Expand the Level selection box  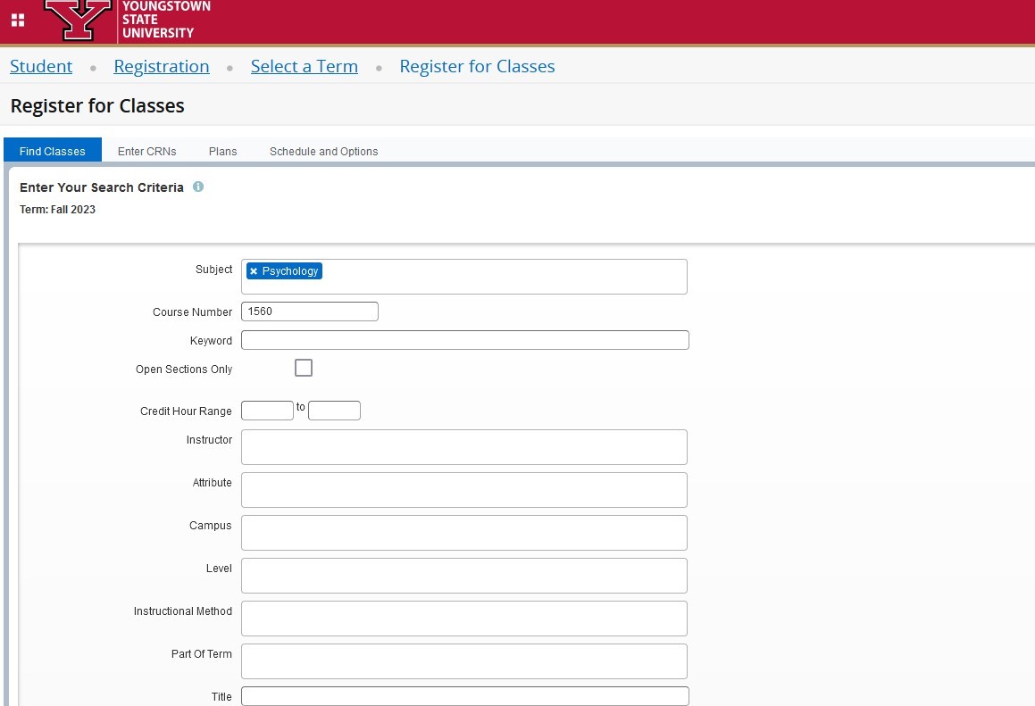click(x=464, y=576)
